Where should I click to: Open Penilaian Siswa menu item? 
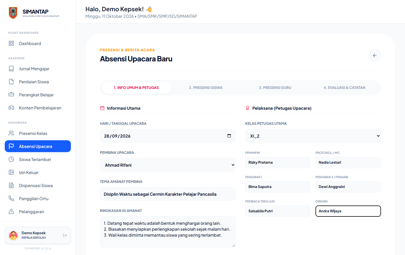click(x=38, y=82)
